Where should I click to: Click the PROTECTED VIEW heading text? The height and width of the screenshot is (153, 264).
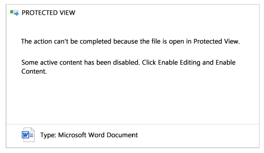pos(48,13)
